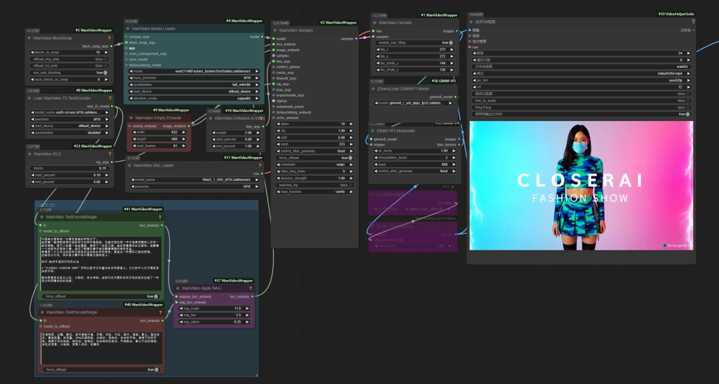Click the filename prefix field showing want2v
The image size is (719, 384).
tap(581, 67)
